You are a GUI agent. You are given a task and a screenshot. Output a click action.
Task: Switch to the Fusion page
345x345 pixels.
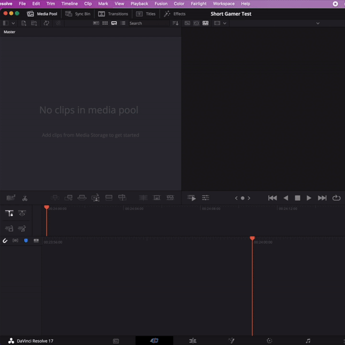click(x=231, y=341)
